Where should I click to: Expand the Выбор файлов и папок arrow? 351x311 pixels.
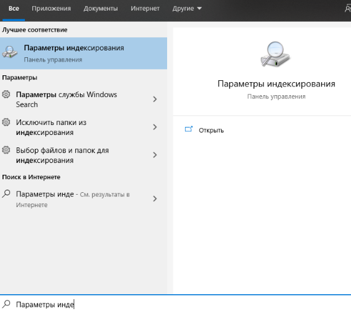pyautogui.click(x=155, y=155)
